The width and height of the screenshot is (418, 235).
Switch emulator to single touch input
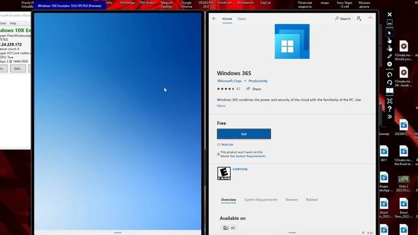click(389, 40)
